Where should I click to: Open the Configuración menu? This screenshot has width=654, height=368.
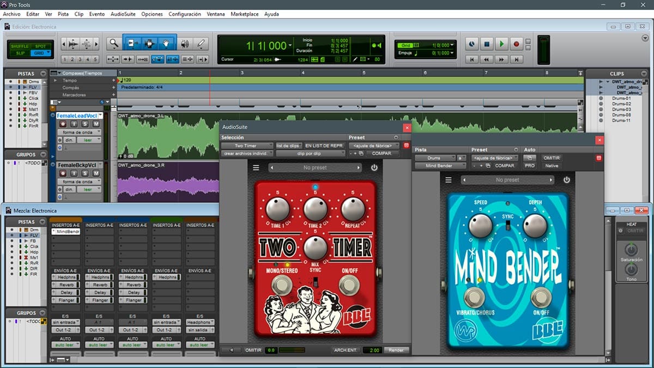(x=185, y=14)
